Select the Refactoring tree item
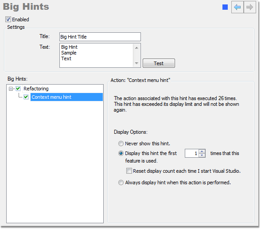261x229 pixels. [x=36, y=89]
